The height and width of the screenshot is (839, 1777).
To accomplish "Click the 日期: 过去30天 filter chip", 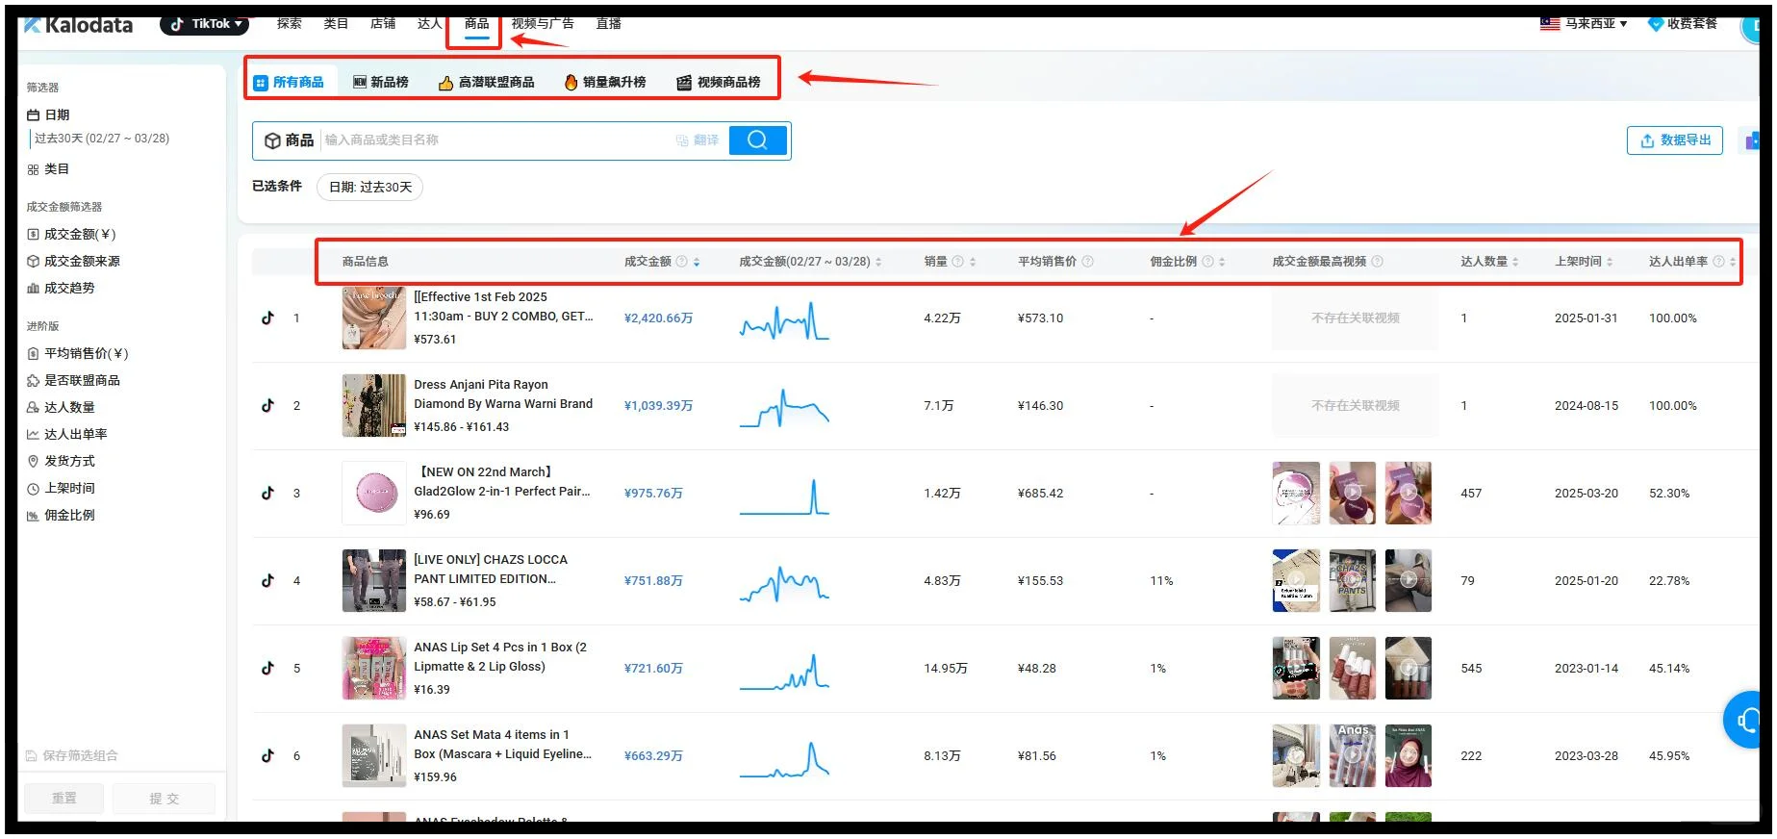I will pos(370,187).
